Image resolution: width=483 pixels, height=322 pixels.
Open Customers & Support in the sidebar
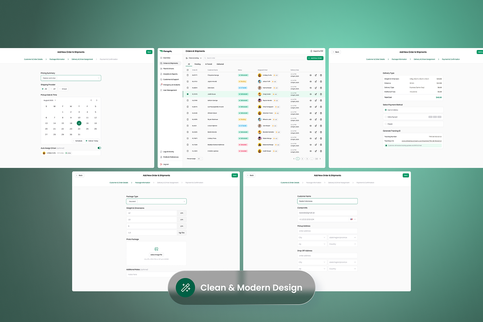tap(169, 79)
